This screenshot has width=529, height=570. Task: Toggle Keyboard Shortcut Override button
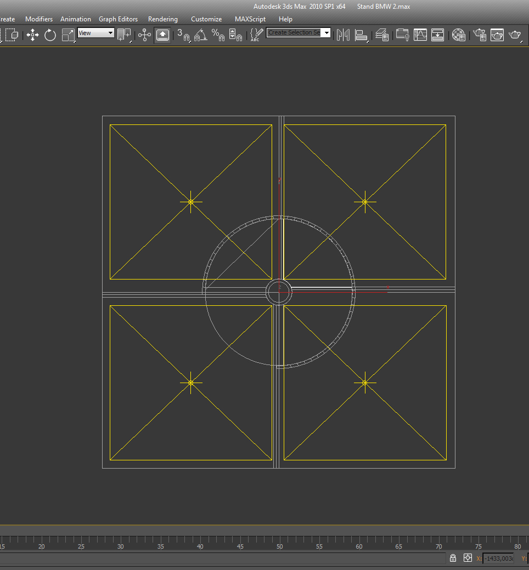click(x=162, y=35)
